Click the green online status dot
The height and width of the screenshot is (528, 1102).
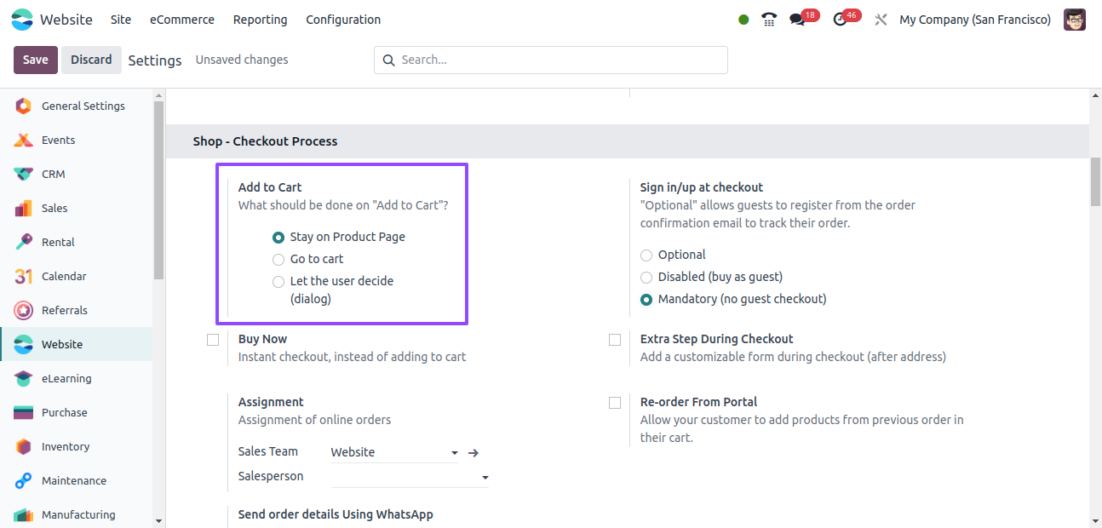pos(743,20)
